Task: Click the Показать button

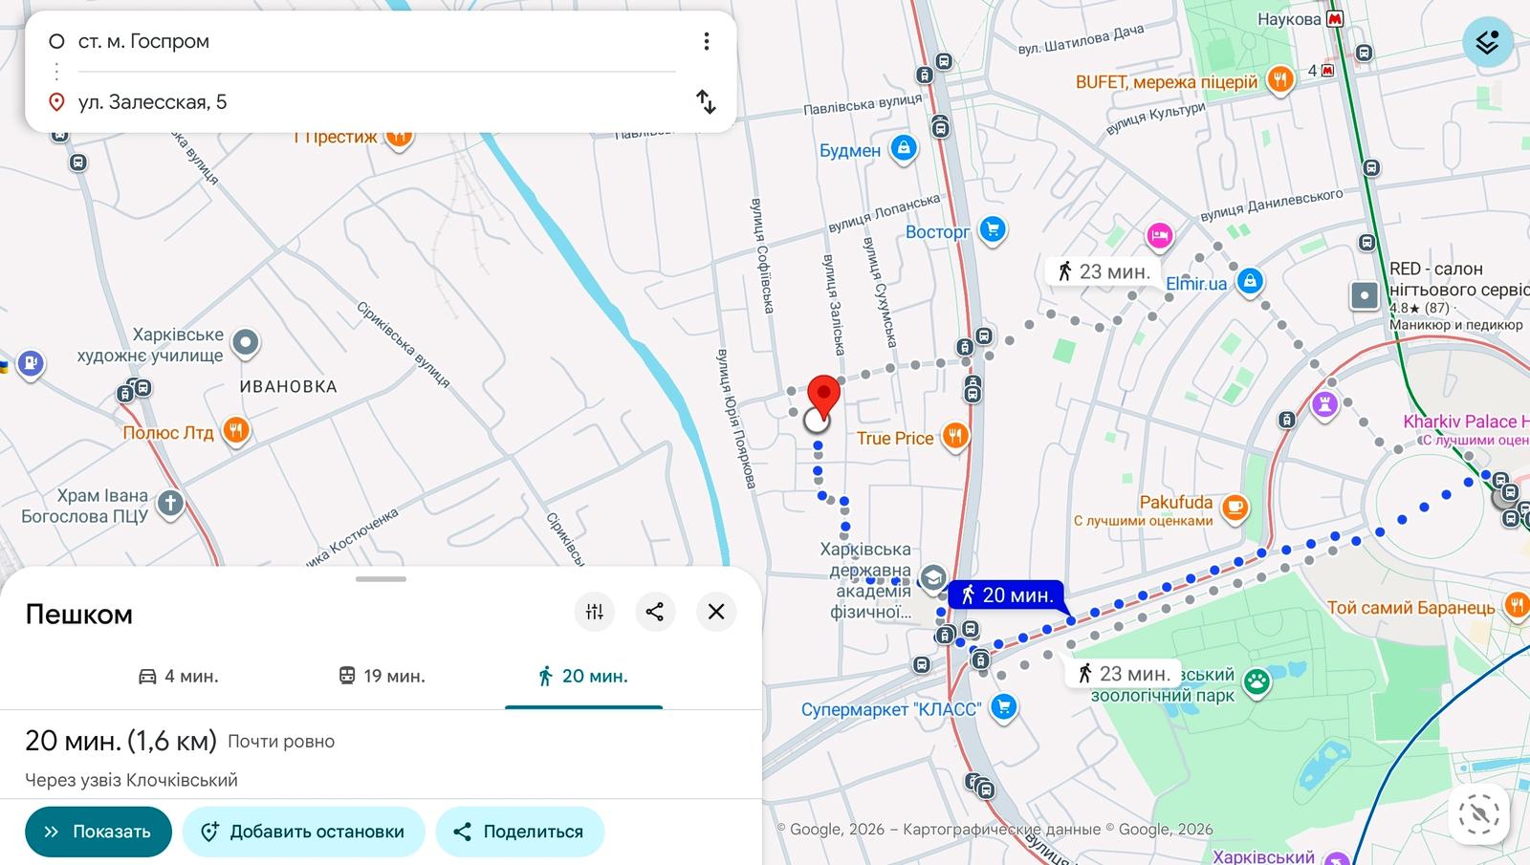Action: pos(98,832)
